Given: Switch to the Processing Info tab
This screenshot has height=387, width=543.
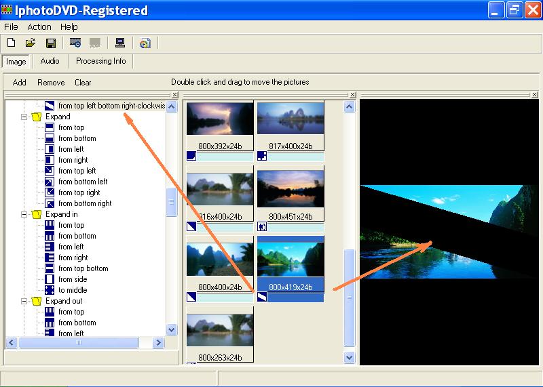Looking at the screenshot, I should [x=100, y=61].
